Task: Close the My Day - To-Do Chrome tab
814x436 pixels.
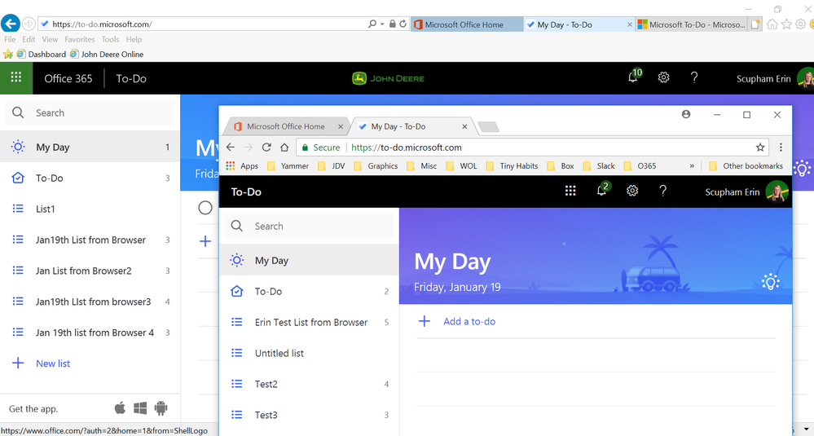Action: point(464,126)
